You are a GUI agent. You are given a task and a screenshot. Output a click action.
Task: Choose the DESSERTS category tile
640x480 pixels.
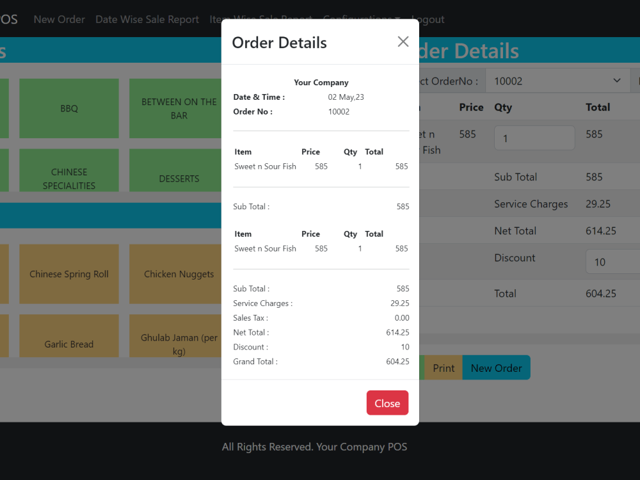coord(175,170)
